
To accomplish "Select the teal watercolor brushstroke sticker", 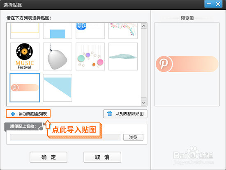I will [x=123, y=57].
